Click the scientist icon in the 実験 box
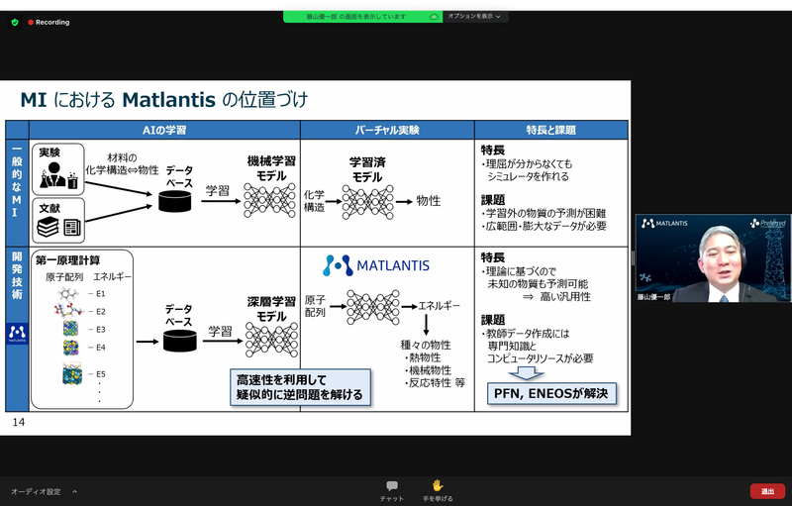 click(59, 174)
